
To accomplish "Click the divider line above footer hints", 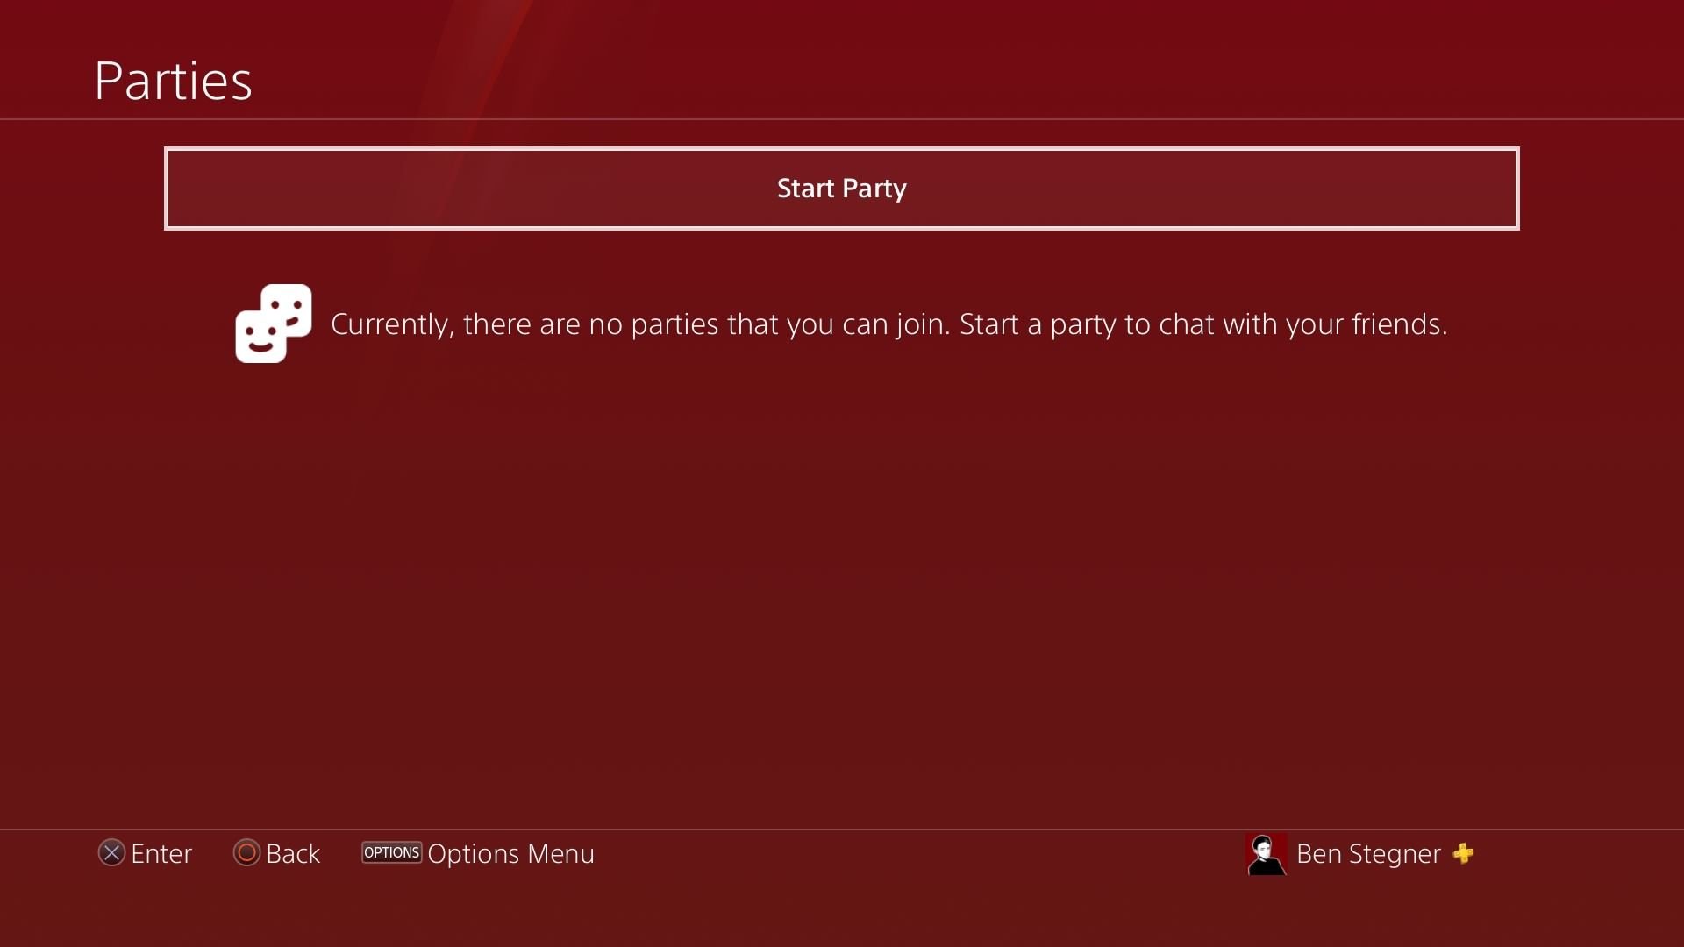I will click(842, 830).
